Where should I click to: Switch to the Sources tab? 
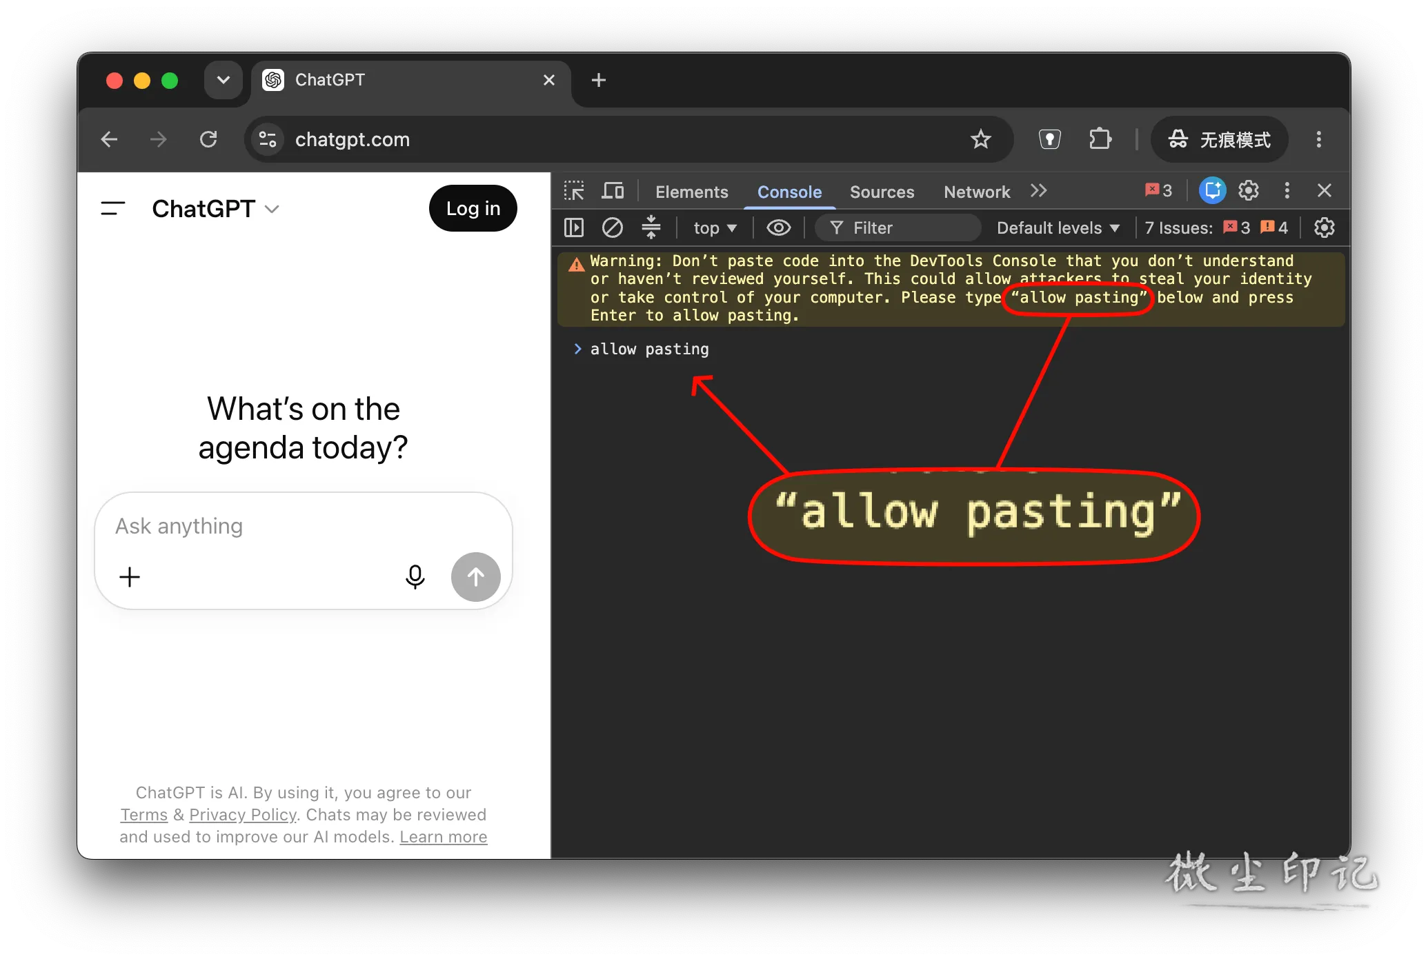tap(882, 192)
